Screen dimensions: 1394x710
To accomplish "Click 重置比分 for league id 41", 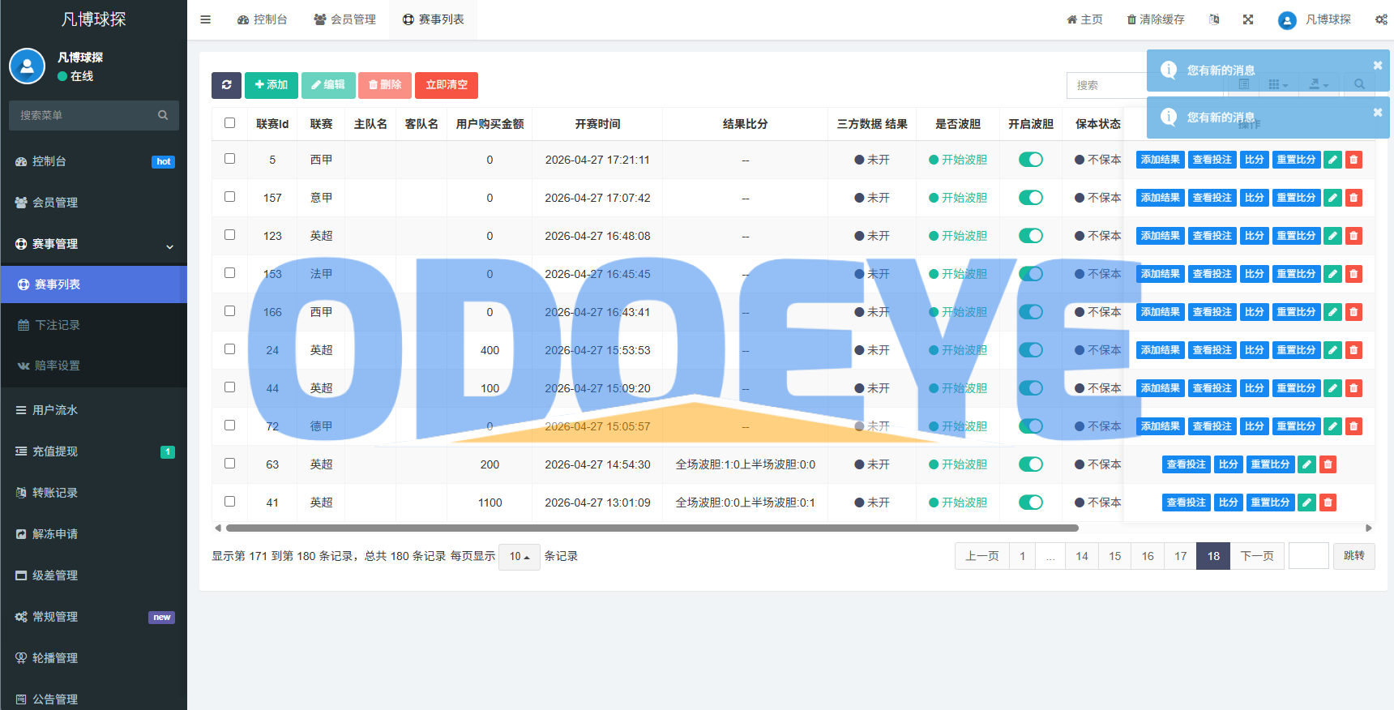I will [x=1270, y=503].
